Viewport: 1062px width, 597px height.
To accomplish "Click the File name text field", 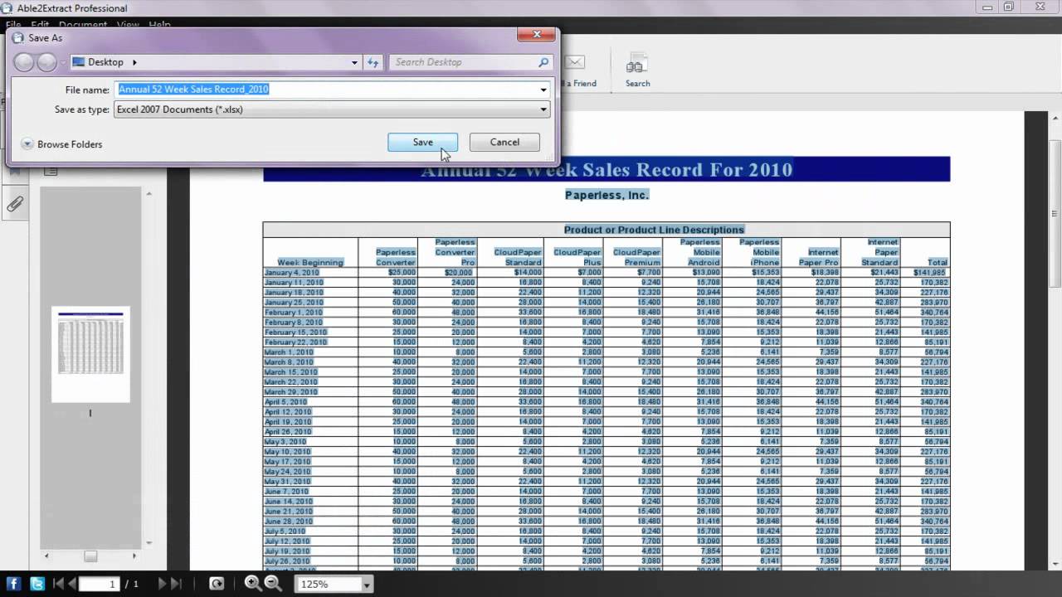I will click(x=327, y=90).
